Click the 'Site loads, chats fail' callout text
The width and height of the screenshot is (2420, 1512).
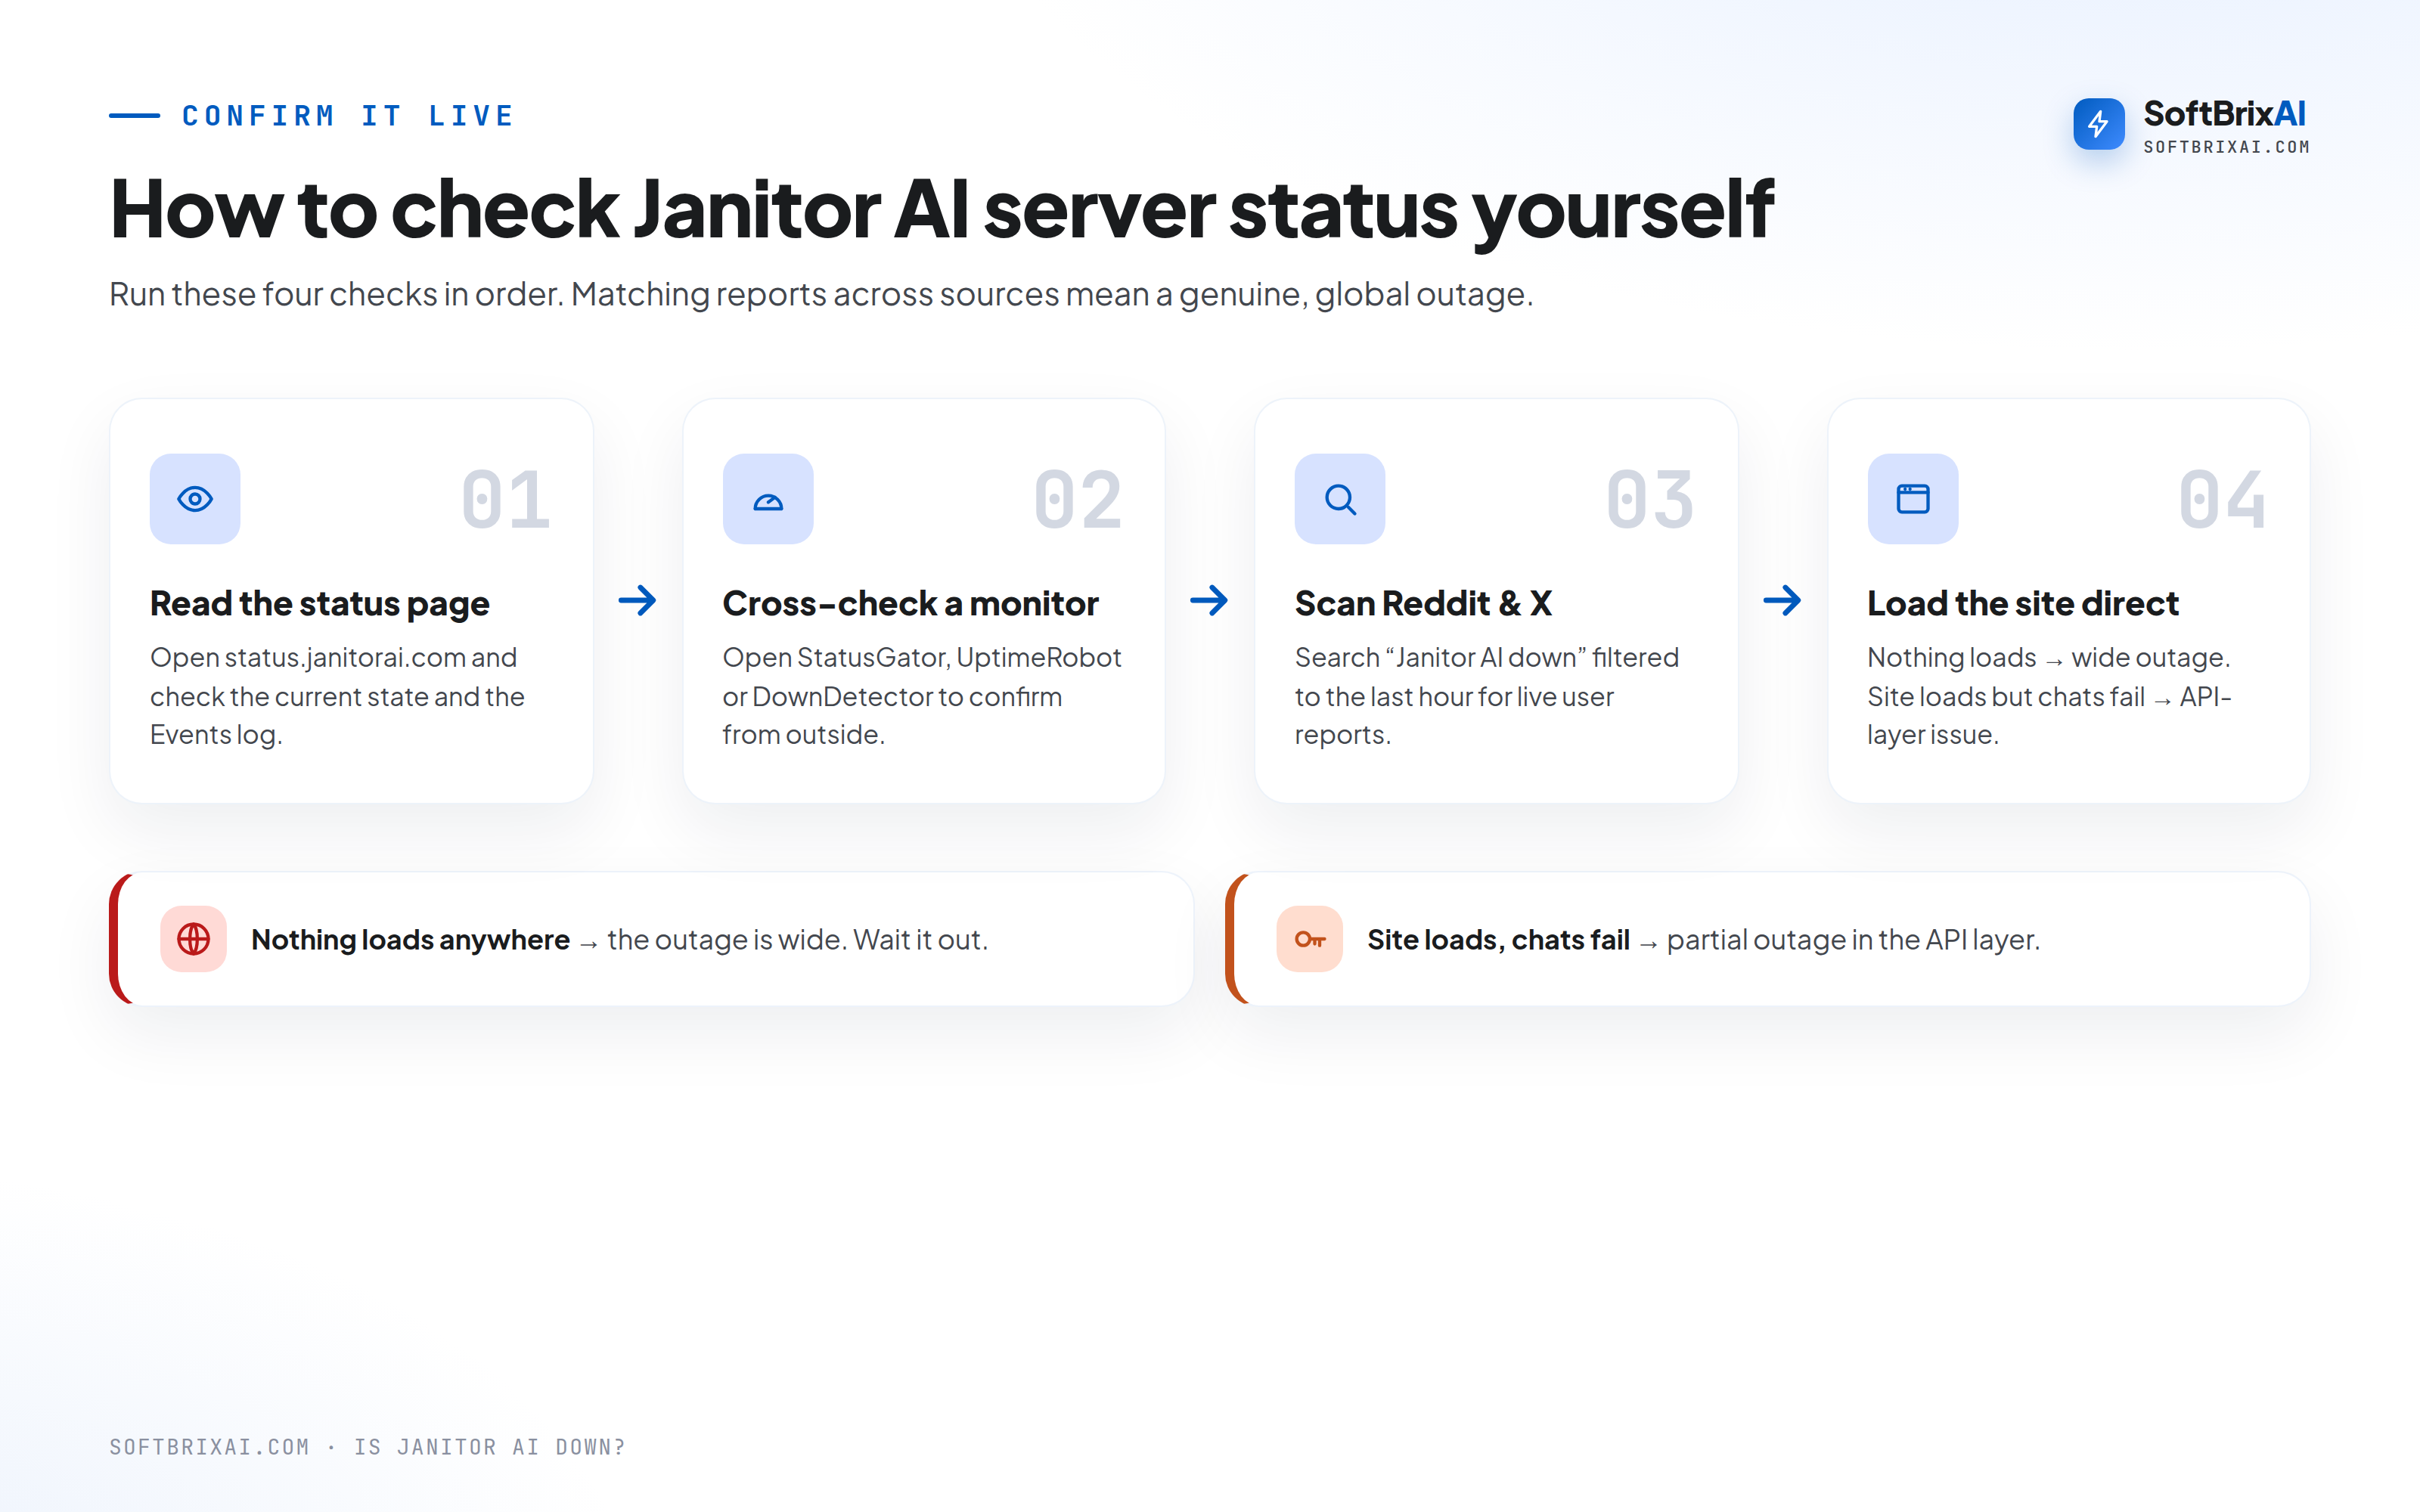pos(1703,940)
